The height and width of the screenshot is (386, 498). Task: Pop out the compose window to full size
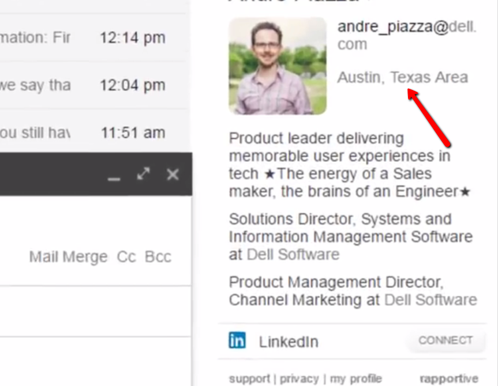144,174
